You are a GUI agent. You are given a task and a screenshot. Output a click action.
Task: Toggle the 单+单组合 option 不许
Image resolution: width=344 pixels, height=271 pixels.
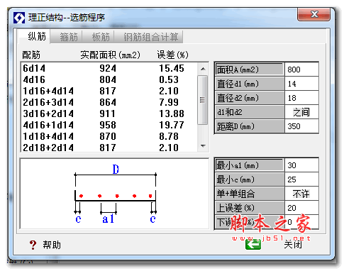[x=302, y=194]
